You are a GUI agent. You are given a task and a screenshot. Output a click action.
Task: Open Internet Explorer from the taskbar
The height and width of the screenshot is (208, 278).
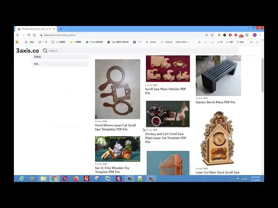[x=22, y=179]
